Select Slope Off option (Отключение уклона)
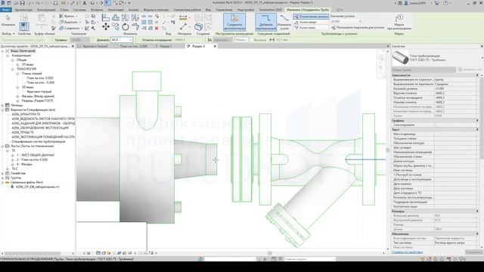Image resolution: width=484 pixels, height=272 pixels. coord(311,17)
